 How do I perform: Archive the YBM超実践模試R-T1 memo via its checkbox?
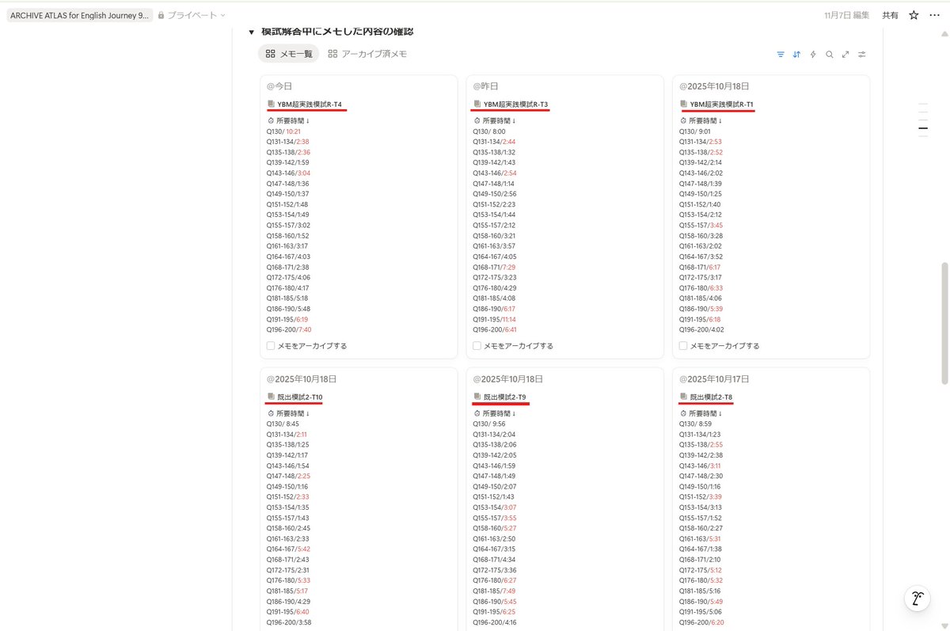[682, 345]
